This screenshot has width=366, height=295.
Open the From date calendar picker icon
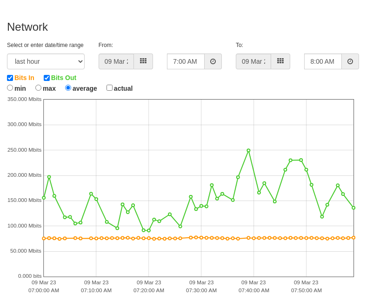pyautogui.click(x=143, y=61)
